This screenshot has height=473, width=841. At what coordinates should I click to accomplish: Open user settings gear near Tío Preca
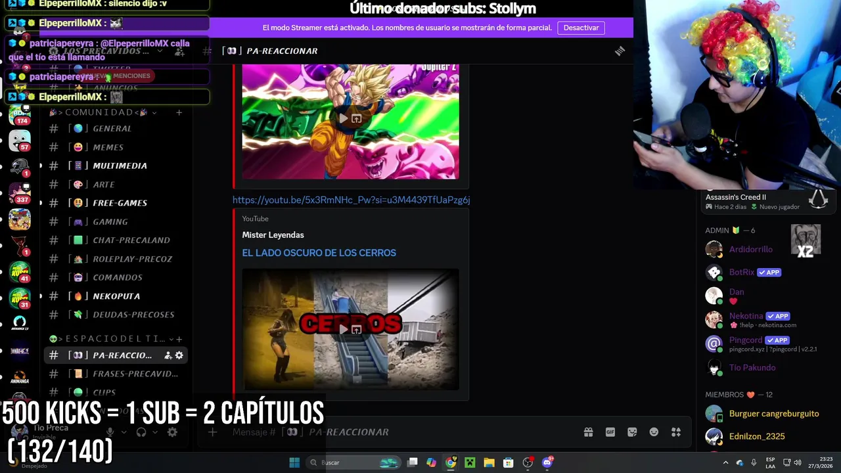pos(172,432)
